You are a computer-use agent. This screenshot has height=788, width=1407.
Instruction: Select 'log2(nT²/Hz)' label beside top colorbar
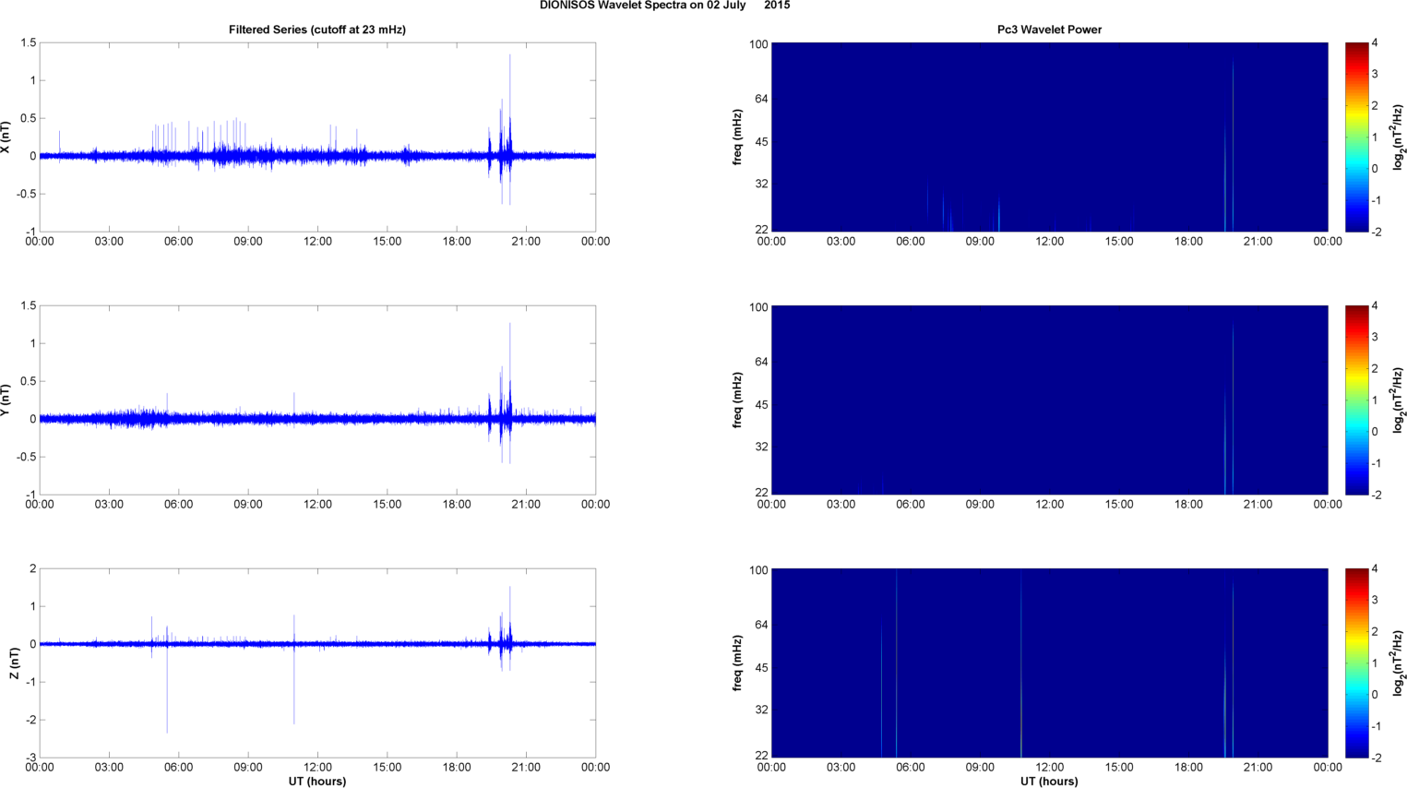tap(1399, 137)
